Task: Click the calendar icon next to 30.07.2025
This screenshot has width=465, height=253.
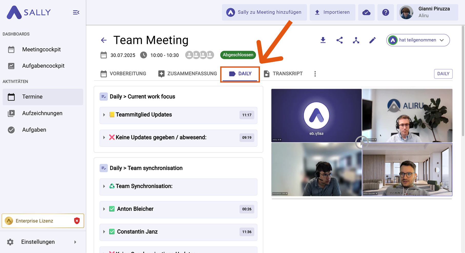Action: click(104, 55)
